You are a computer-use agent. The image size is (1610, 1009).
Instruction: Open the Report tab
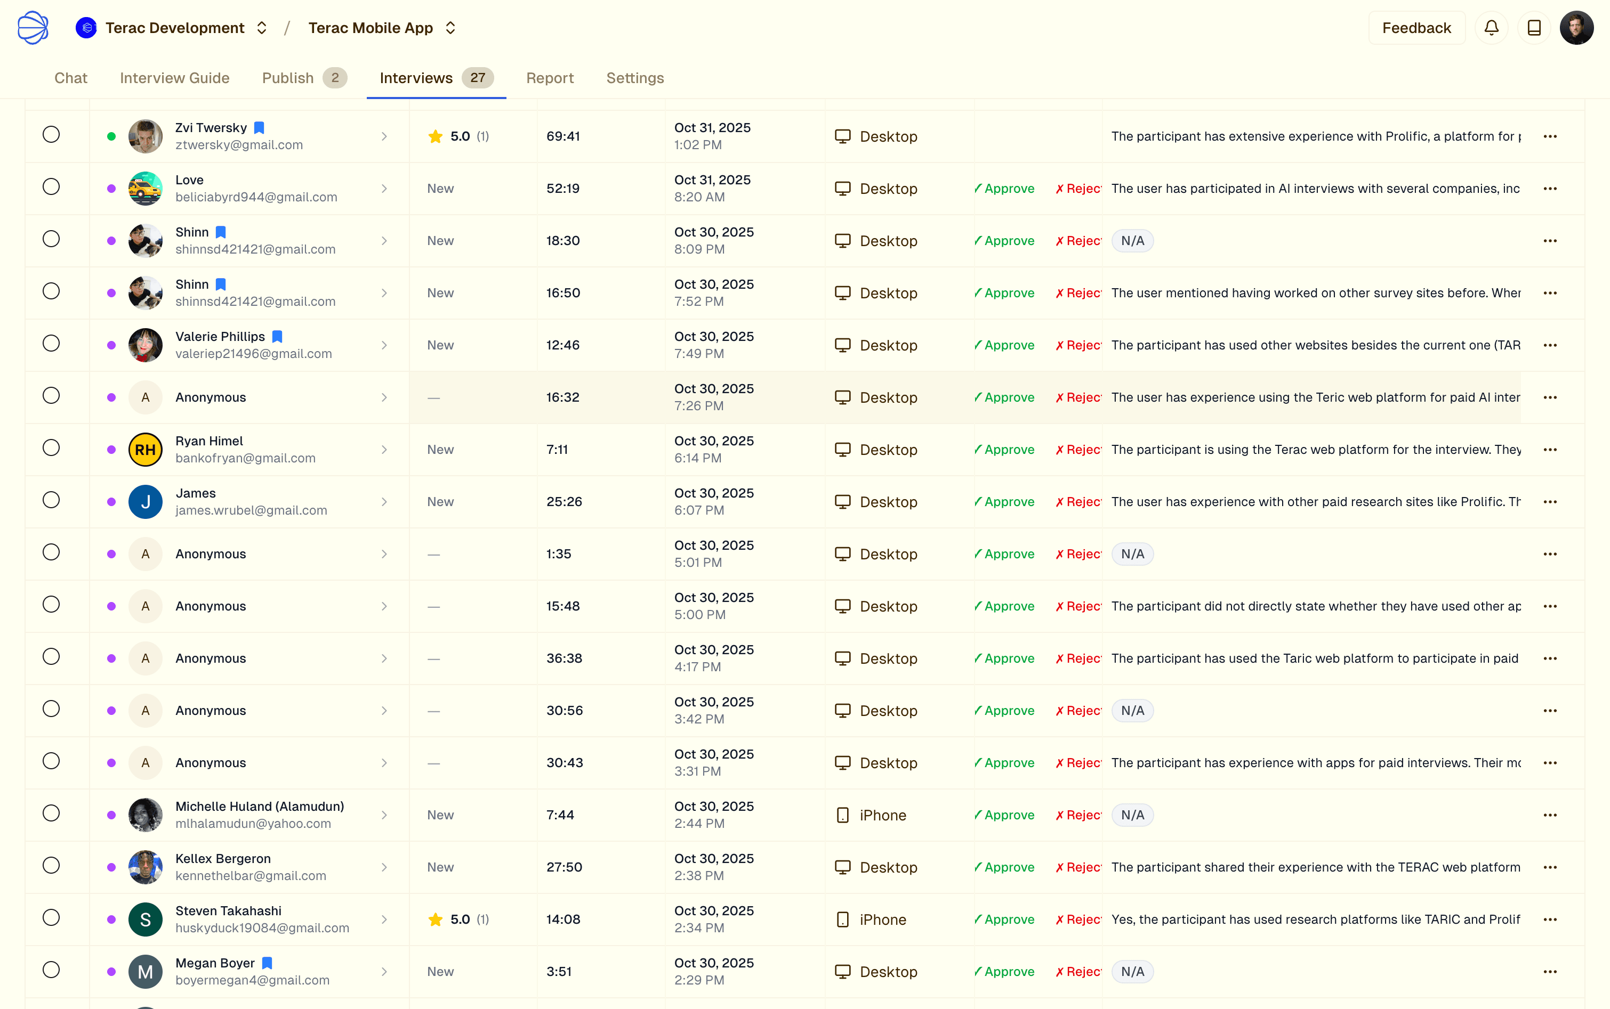click(550, 78)
